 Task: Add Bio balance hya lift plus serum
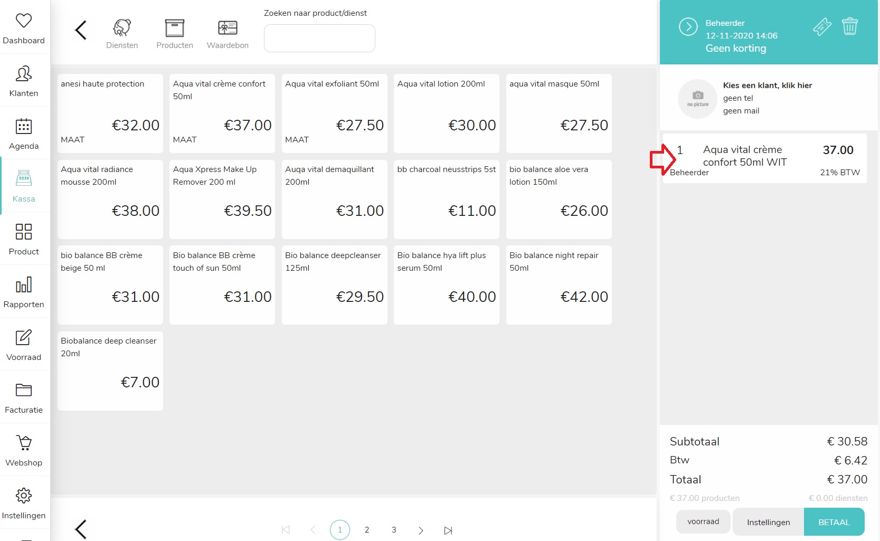[x=447, y=285]
